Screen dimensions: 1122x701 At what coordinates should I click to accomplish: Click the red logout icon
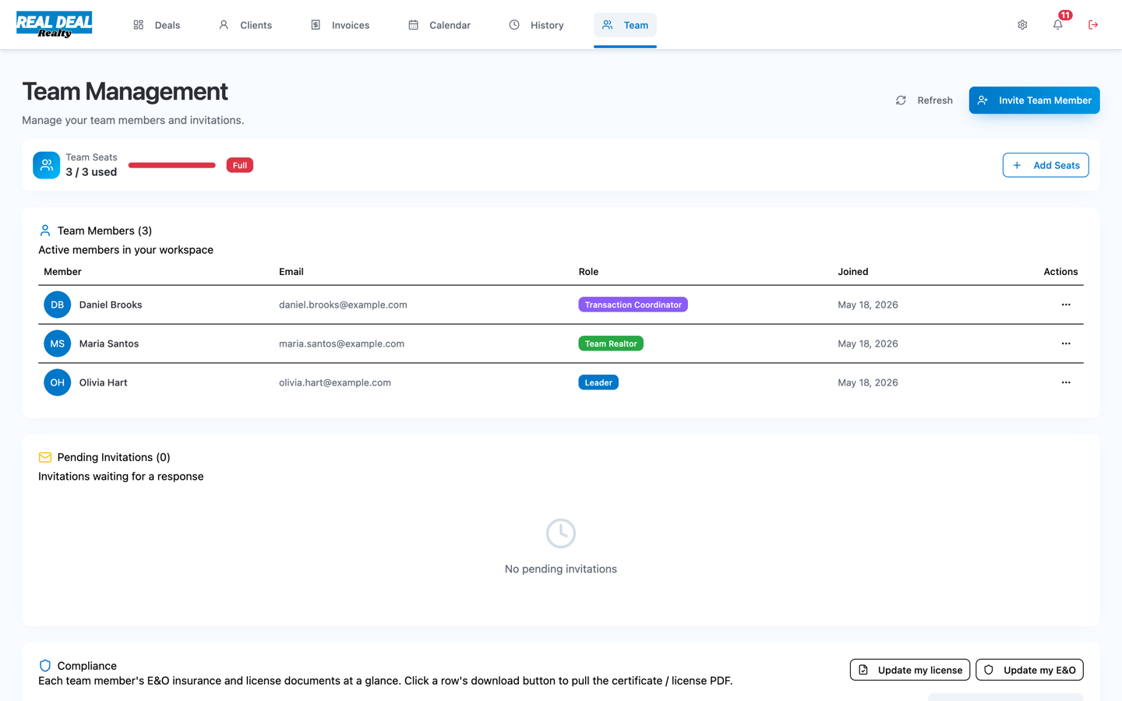pyautogui.click(x=1093, y=25)
